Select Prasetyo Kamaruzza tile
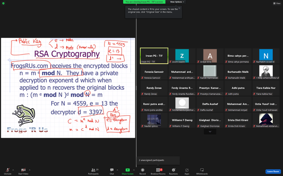This screenshot has width=283, height=176. tap(210, 88)
